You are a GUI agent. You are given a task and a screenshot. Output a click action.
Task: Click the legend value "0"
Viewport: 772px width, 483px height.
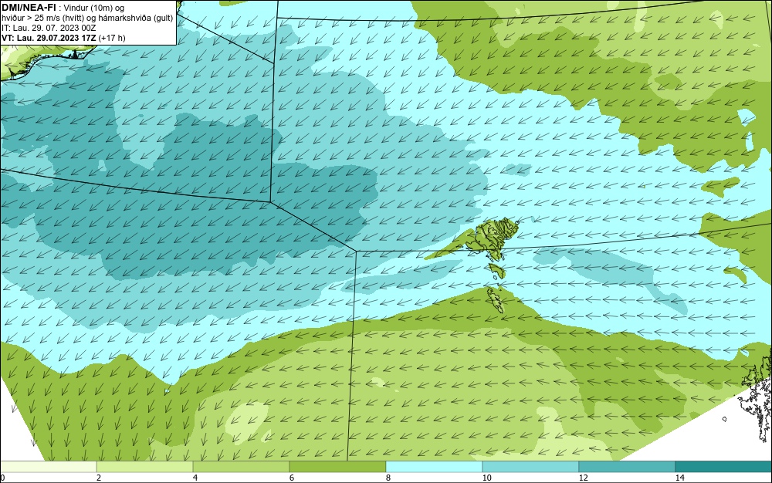pos(2,478)
